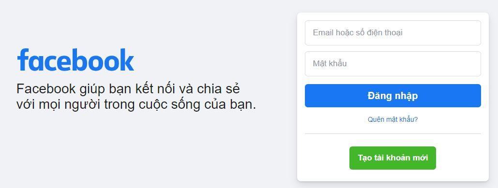Focus the Email hoặc số điện thoại field
498x188 pixels.
[393, 33]
